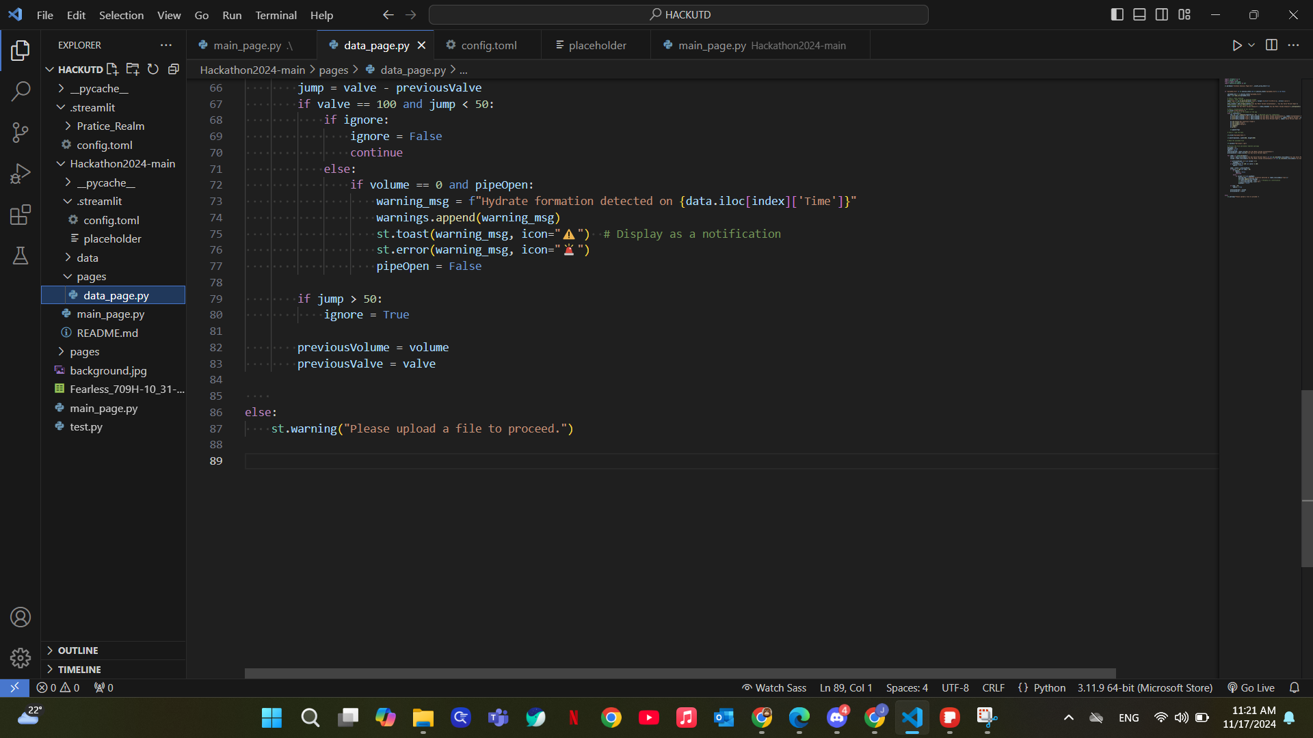Click the horizontal editor scrollbar
Image resolution: width=1313 pixels, height=738 pixels.
point(680,673)
